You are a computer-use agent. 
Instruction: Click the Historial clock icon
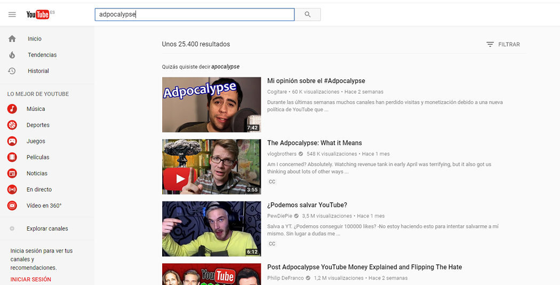pos(12,71)
